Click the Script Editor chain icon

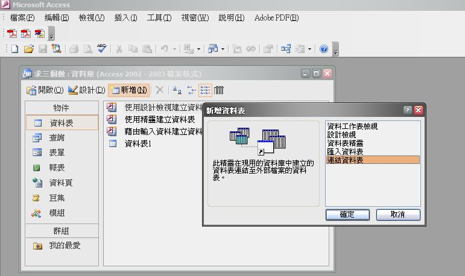pos(251,49)
